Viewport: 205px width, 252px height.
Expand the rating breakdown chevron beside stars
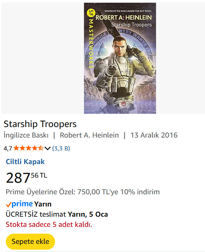48,148
